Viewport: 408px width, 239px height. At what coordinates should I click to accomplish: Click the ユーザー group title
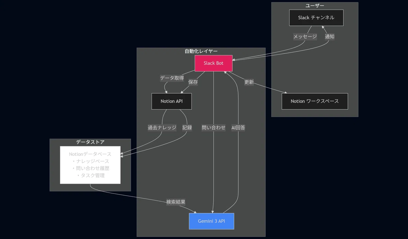pyautogui.click(x=315, y=6)
